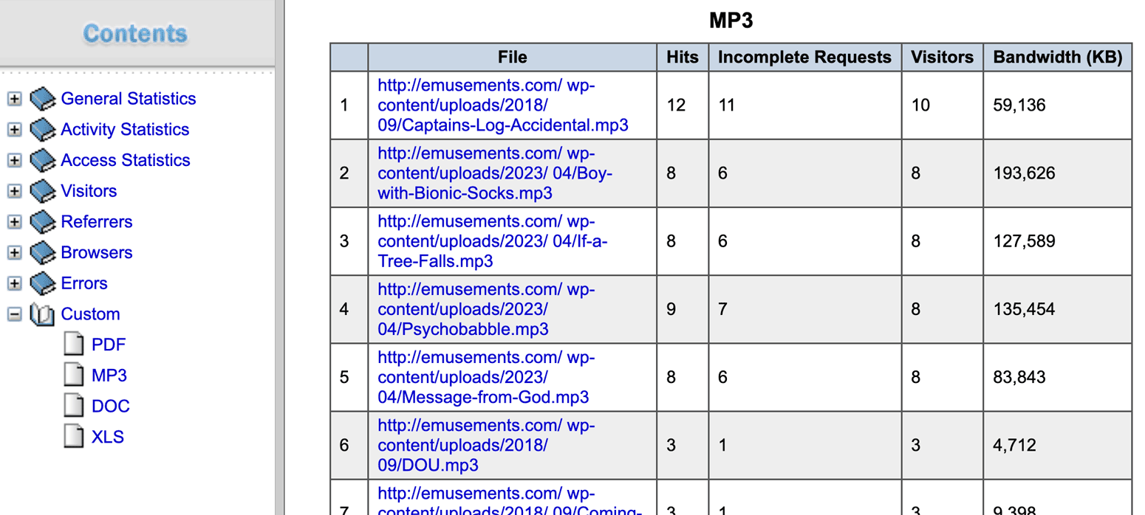Expand the Referrers tree node

14,222
